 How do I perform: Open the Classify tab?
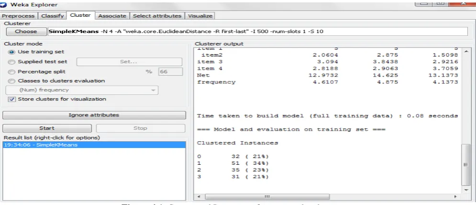(x=53, y=16)
